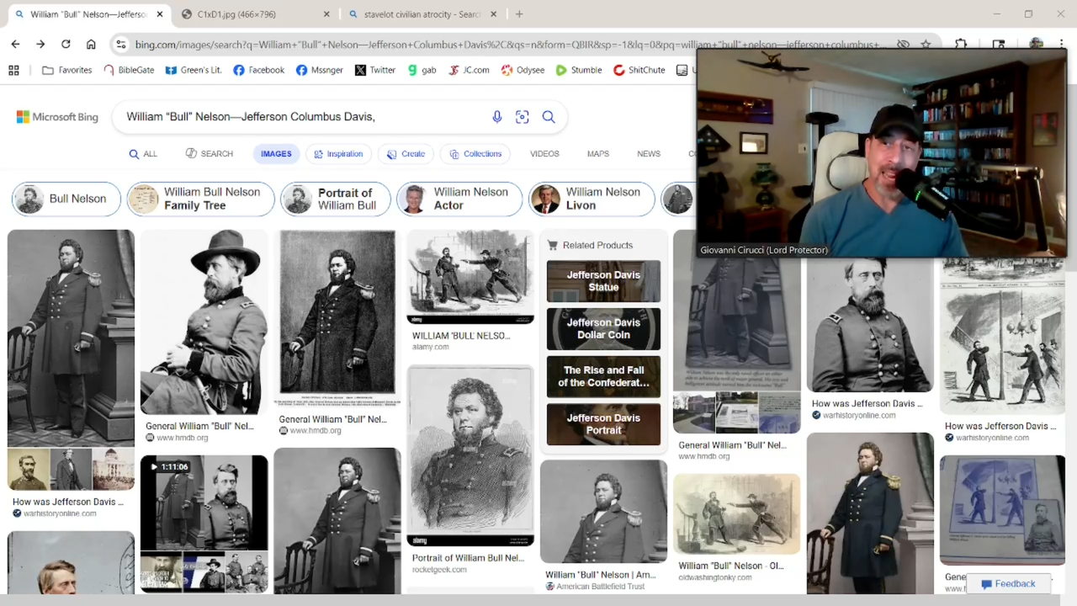Screen dimensions: 1077x606
Task: Bookmark this page with star icon
Action: tap(926, 44)
